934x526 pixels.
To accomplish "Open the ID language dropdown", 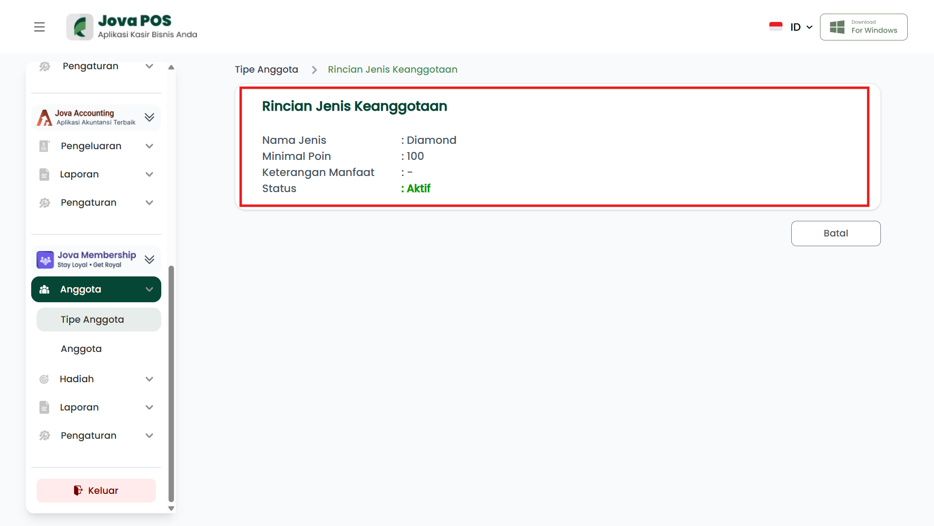I will point(801,27).
